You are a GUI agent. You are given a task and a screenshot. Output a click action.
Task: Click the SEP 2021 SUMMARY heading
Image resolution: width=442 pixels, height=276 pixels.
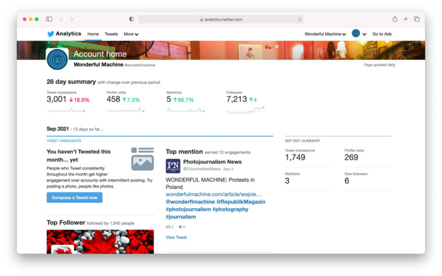pos(302,141)
